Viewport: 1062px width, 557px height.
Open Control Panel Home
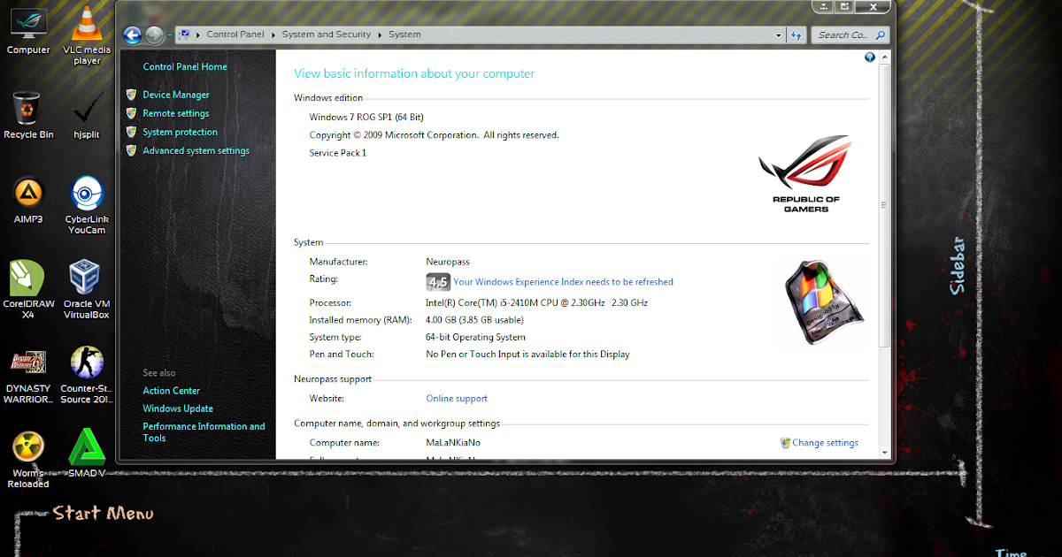tap(185, 67)
